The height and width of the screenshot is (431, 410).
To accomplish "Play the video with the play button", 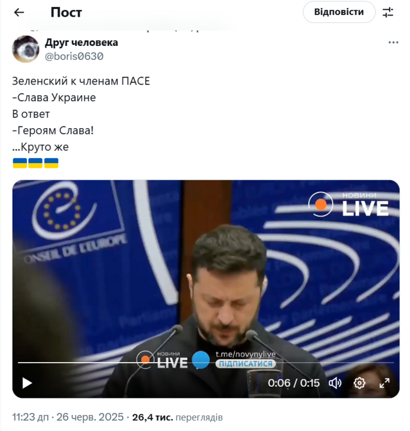I will point(27,383).
